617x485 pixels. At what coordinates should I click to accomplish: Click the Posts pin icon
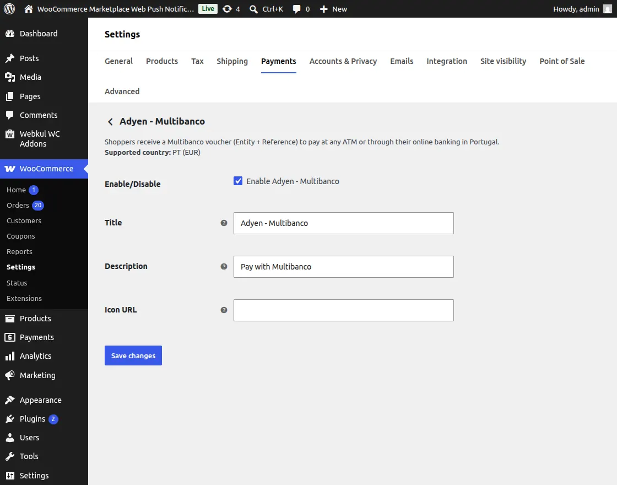(x=10, y=58)
